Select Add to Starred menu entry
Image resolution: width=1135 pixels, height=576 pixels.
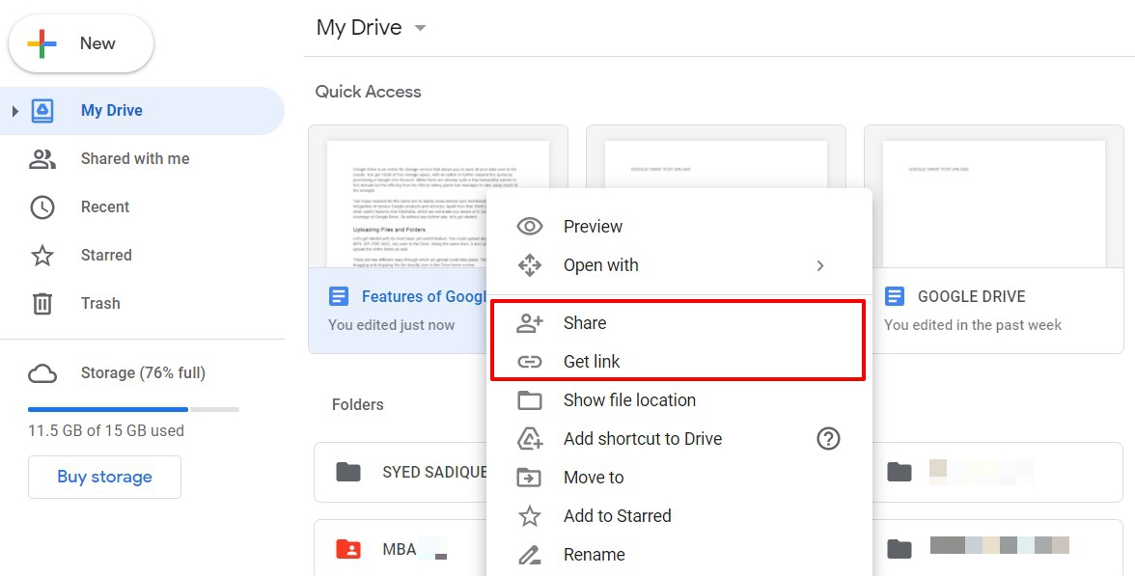click(679, 516)
